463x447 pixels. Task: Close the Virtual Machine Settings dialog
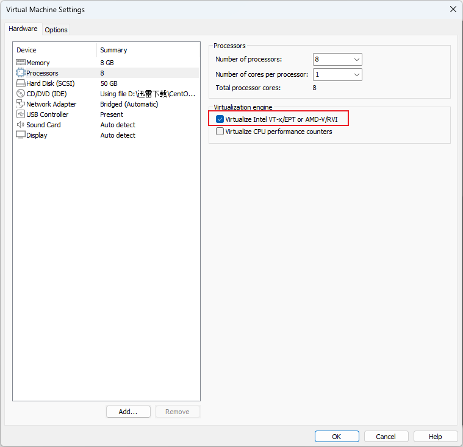453,9
